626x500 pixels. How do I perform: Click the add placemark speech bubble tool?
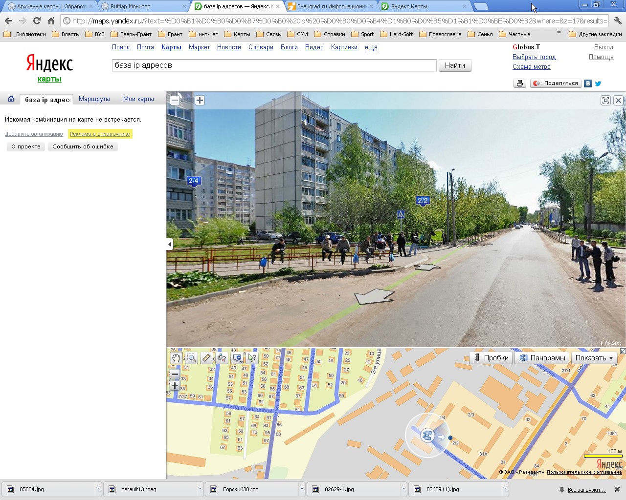pyautogui.click(x=237, y=358)
